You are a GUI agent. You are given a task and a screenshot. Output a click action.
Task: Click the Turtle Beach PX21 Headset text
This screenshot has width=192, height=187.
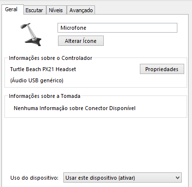pos(43,69)
